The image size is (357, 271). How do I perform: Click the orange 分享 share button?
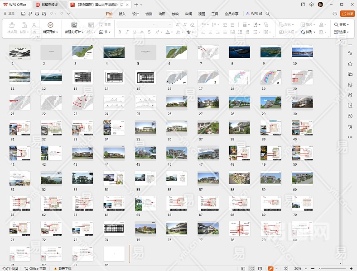347,14
